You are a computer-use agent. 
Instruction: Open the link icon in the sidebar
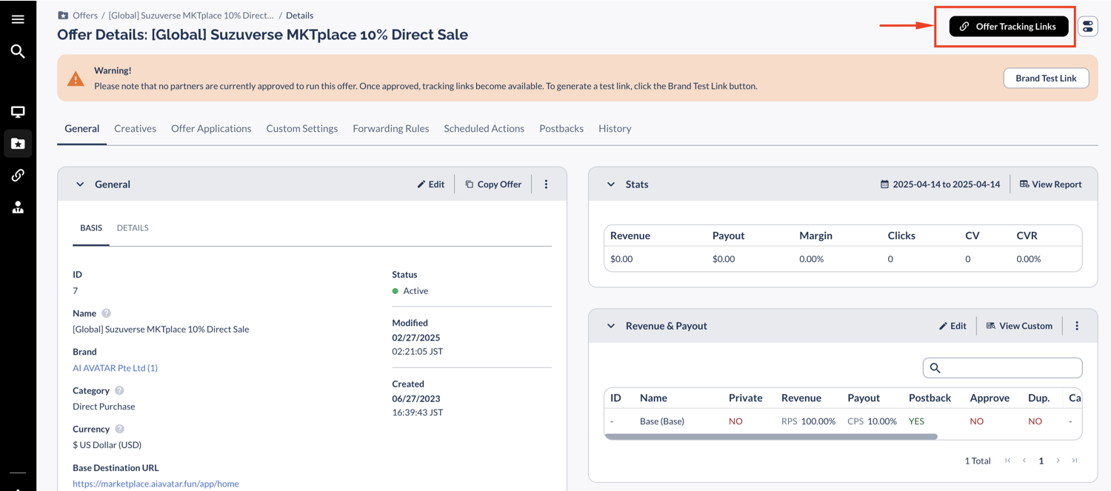(x=18, y=176)
